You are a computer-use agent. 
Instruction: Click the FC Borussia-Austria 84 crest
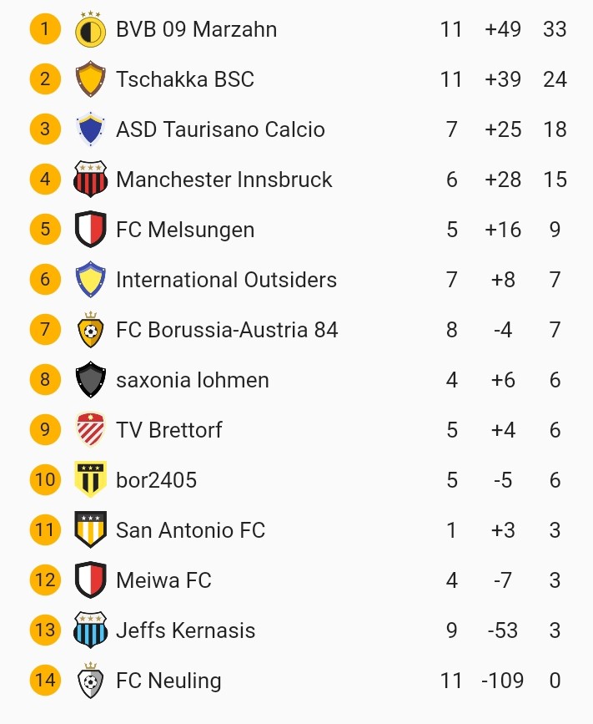90,330
